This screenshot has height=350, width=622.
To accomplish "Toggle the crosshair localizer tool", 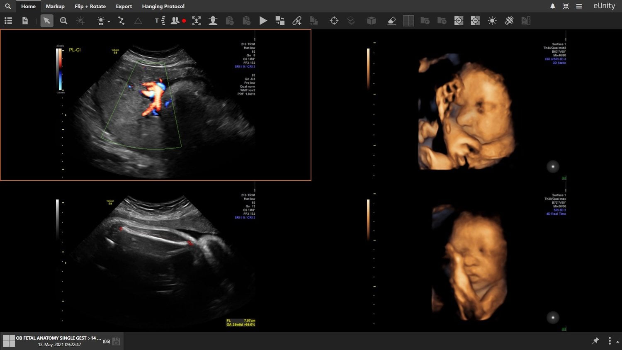I will (x=334, y=21).
